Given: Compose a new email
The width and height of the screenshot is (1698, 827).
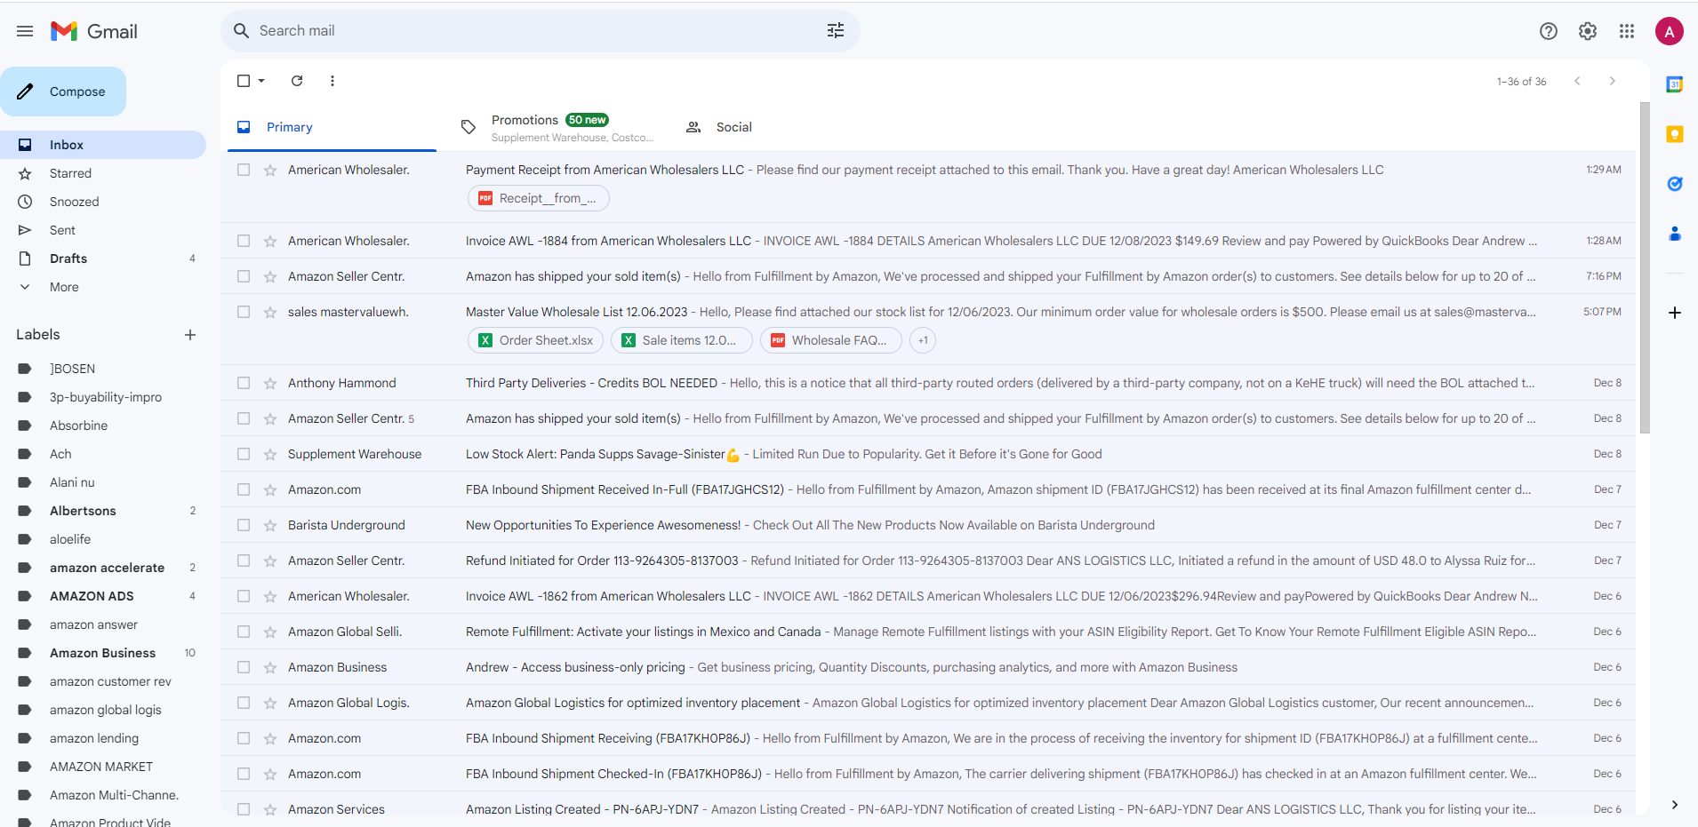Looking at the screenshot, I should [x=63, y=91].
